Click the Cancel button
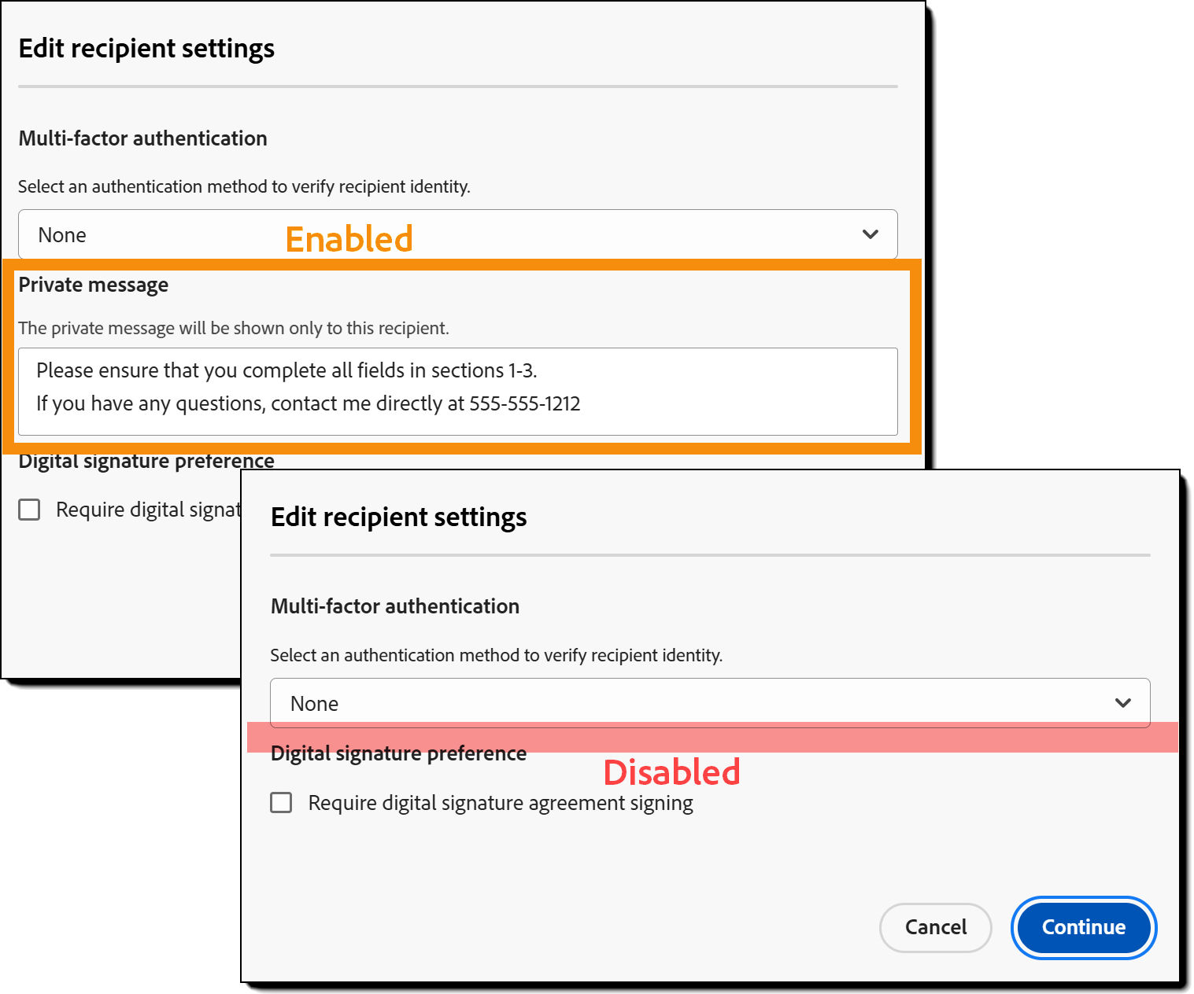The width and height of the screenshot is (1194, 994). point(935,928)
